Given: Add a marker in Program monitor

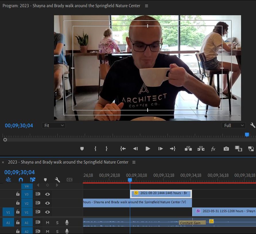Looking at the screenshot, I should point(82,149).
